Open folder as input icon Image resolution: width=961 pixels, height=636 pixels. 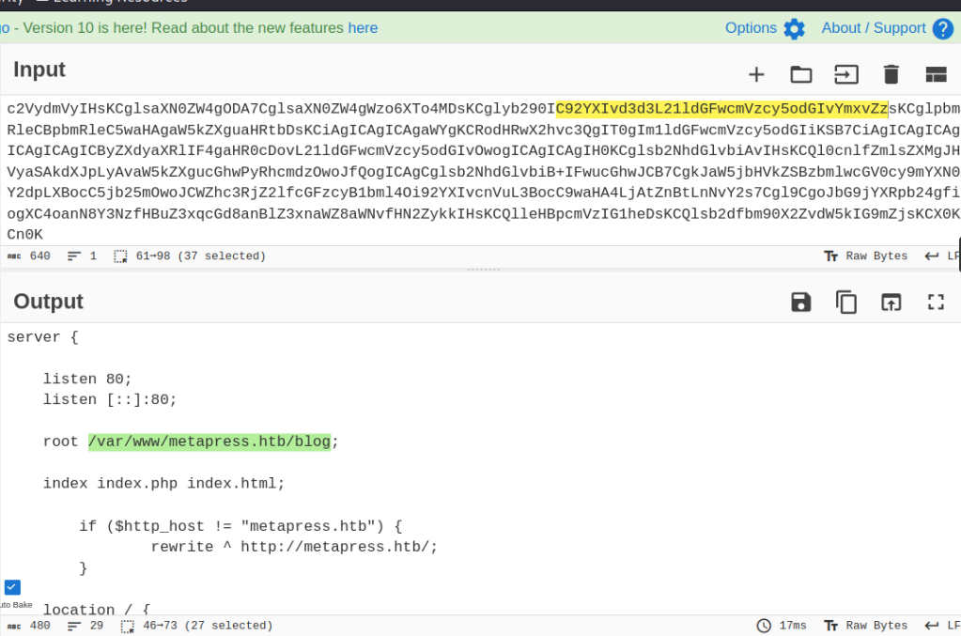801,75
